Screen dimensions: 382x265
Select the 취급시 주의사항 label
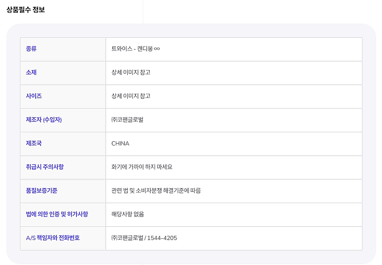[x=45, y=167]
